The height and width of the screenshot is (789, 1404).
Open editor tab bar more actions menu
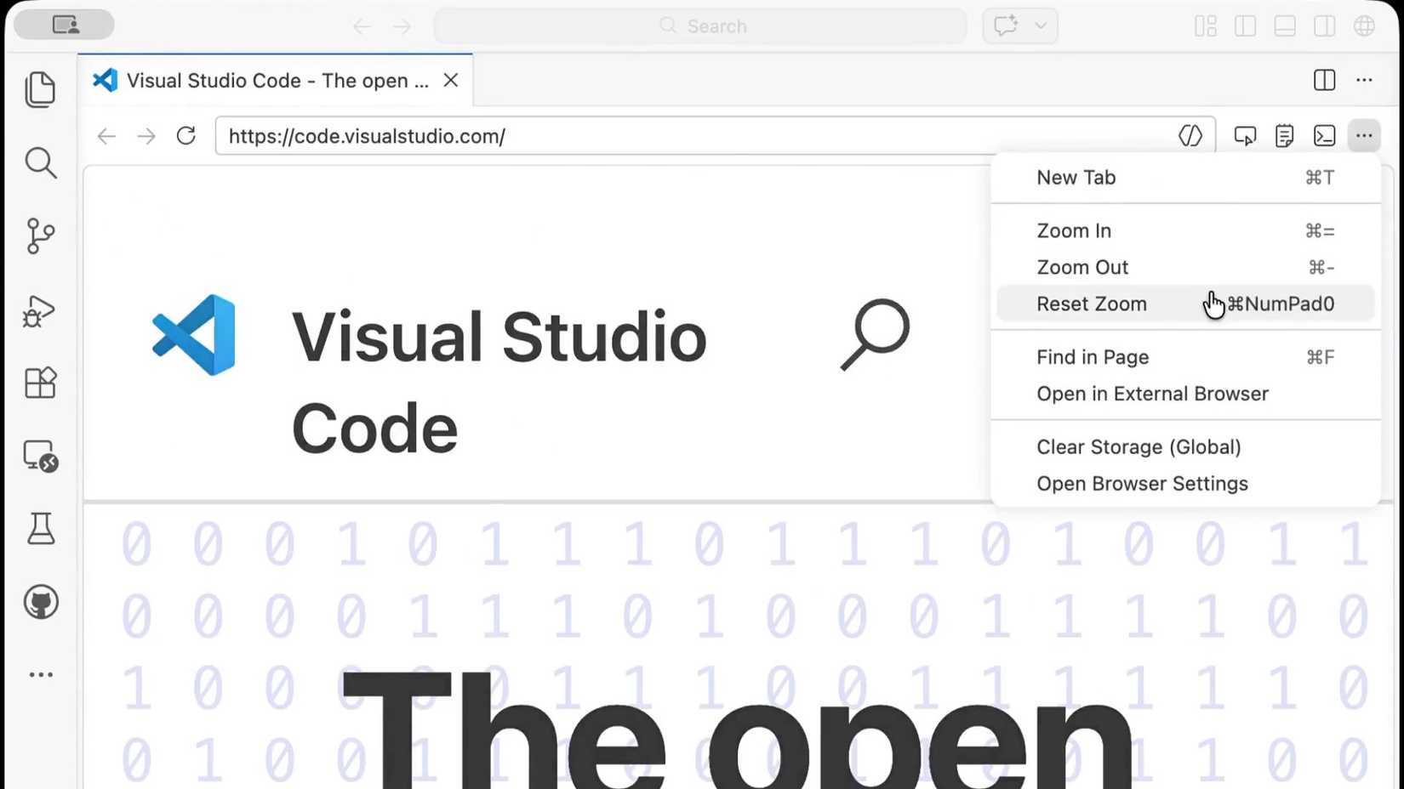pos(1364,80)
